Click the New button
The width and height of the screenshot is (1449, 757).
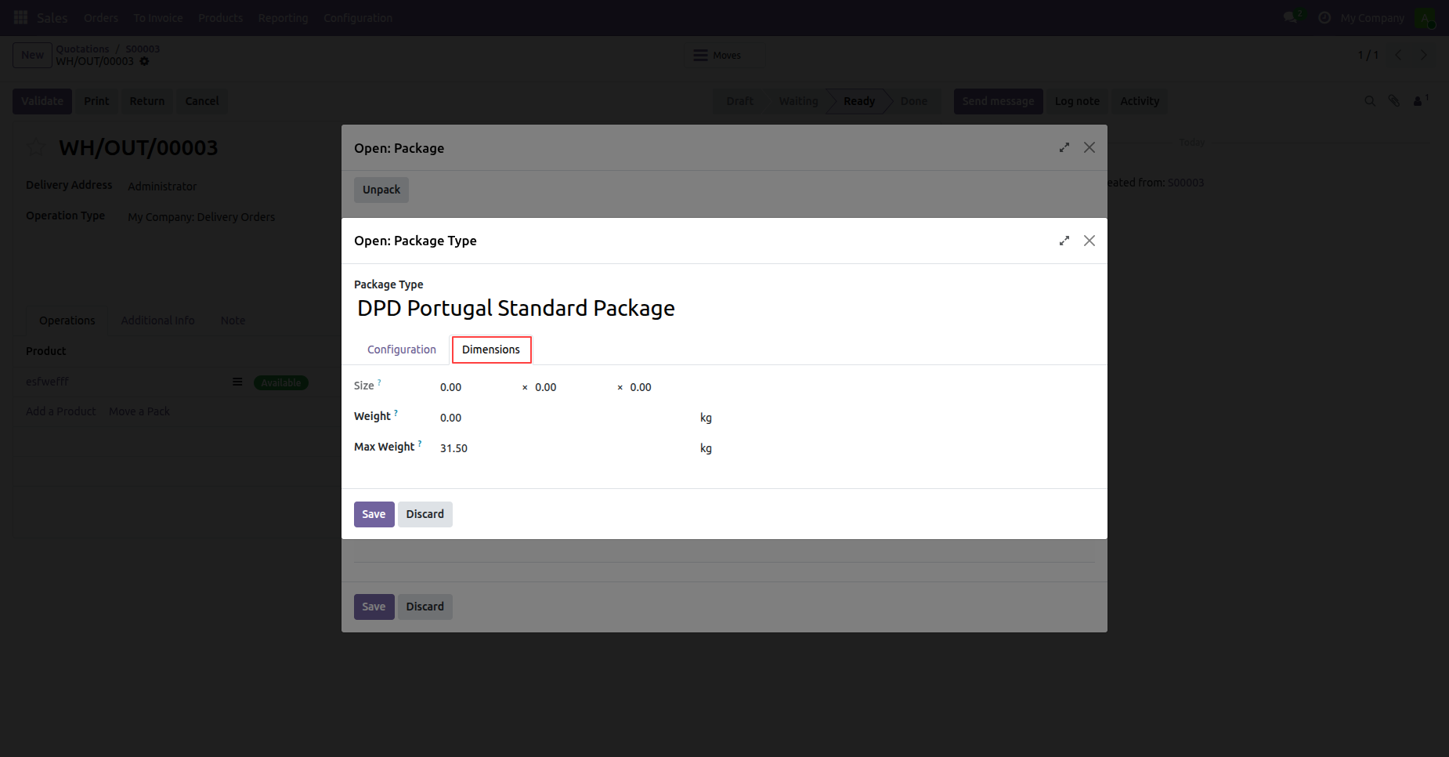click(x=32, y=55)
